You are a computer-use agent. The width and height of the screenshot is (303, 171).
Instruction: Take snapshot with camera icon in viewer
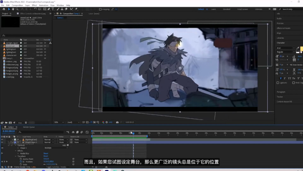pos(117,122)
